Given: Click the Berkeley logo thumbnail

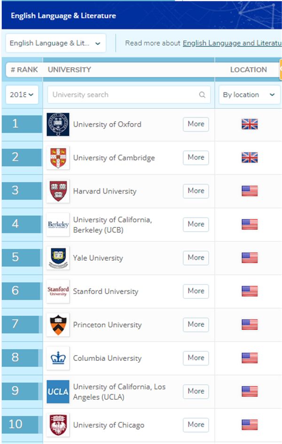Looking at the screenshot, I should [58, 225].
